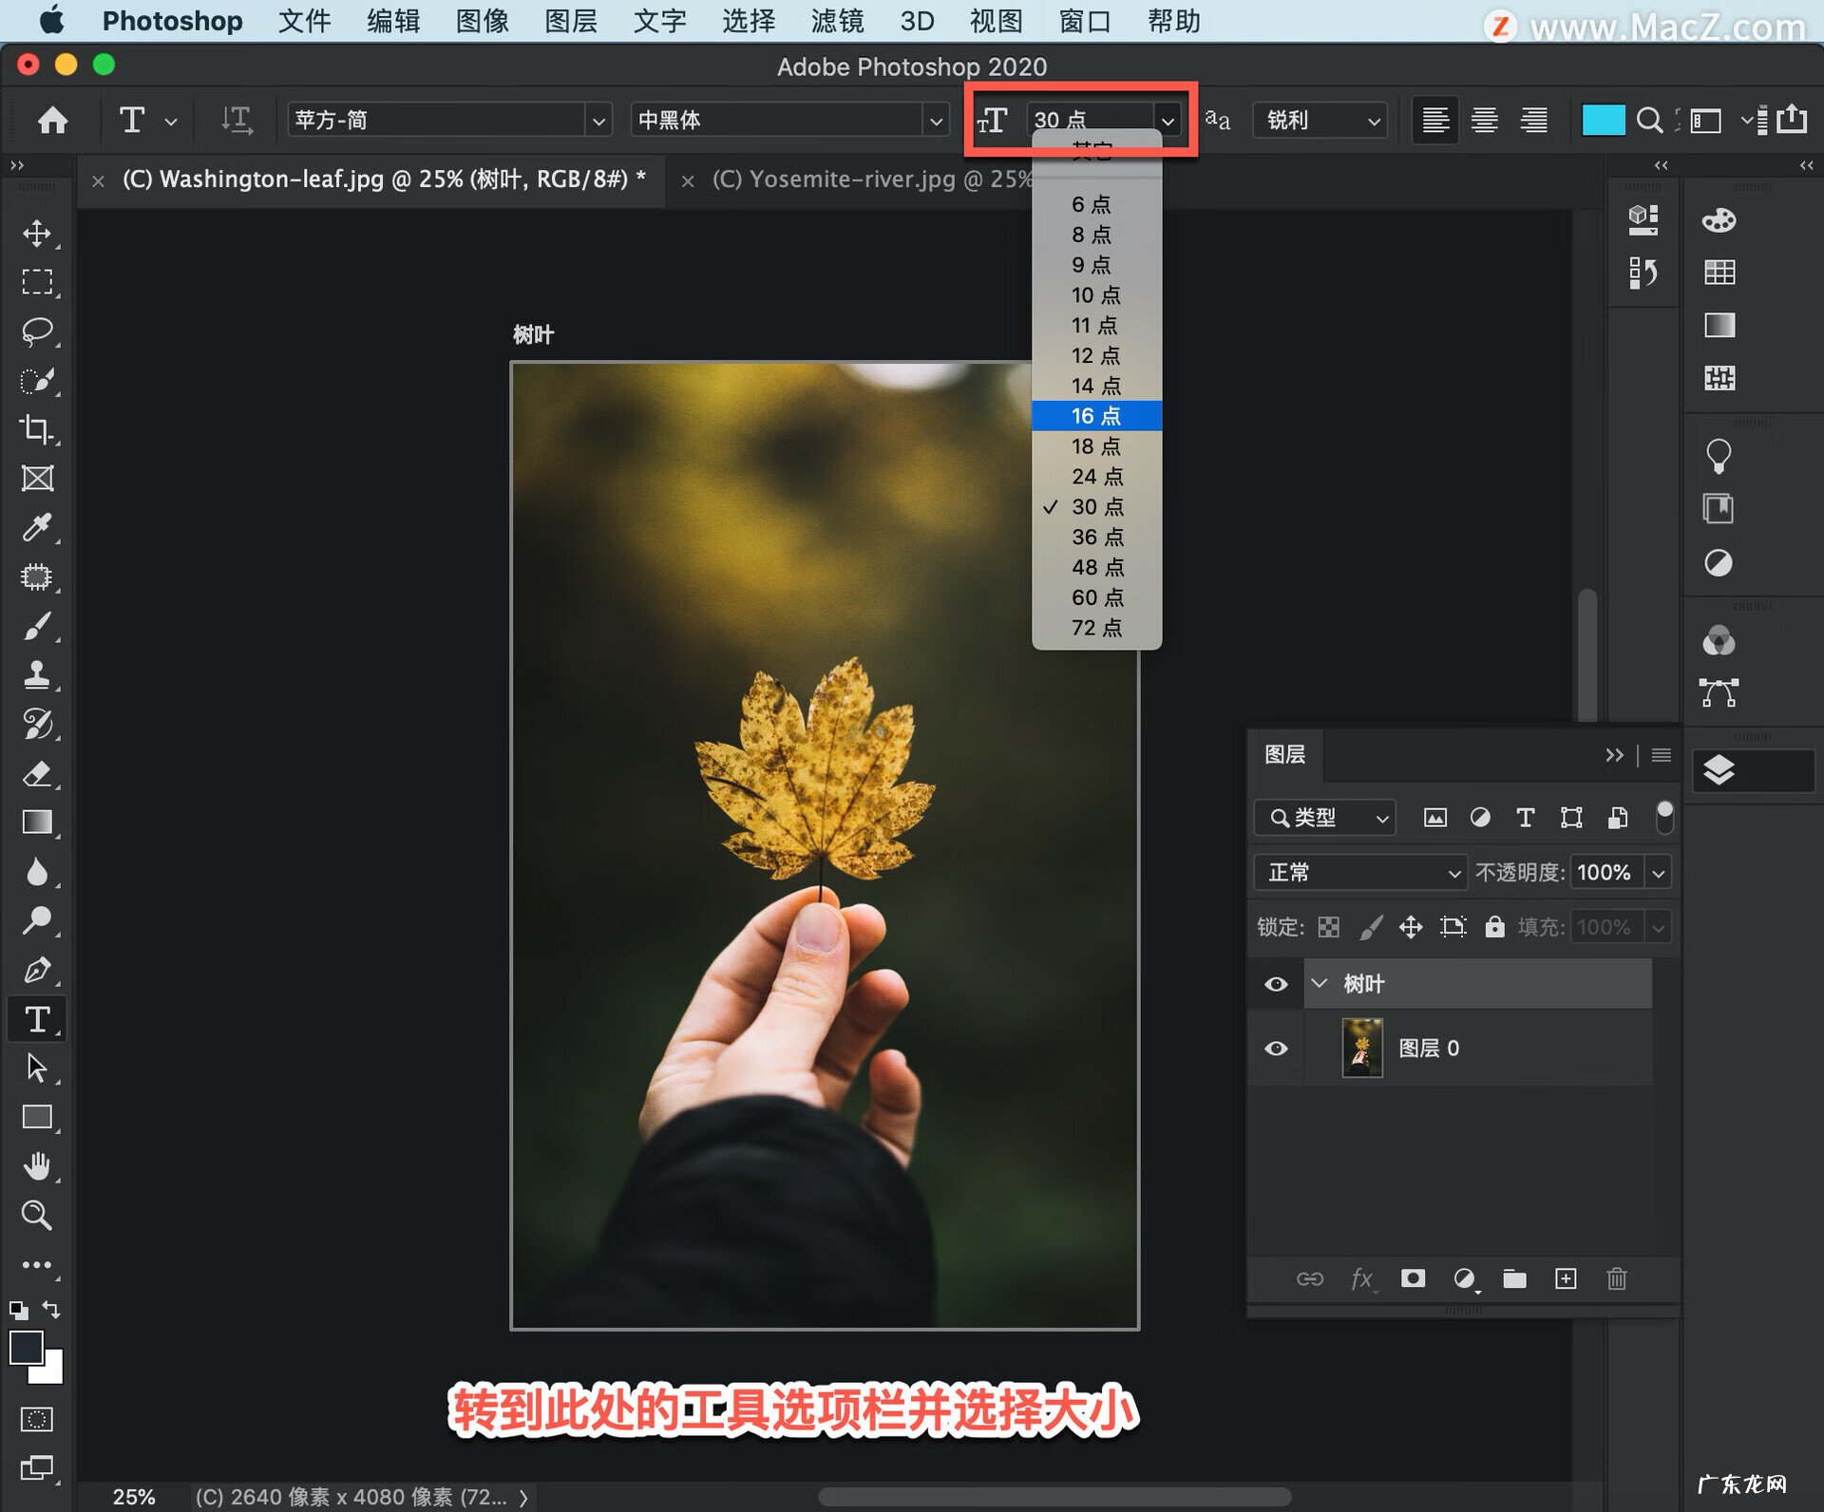
Task: Click the lock transparency toggle in Layers panel
Action: [x=1329, y=926]
